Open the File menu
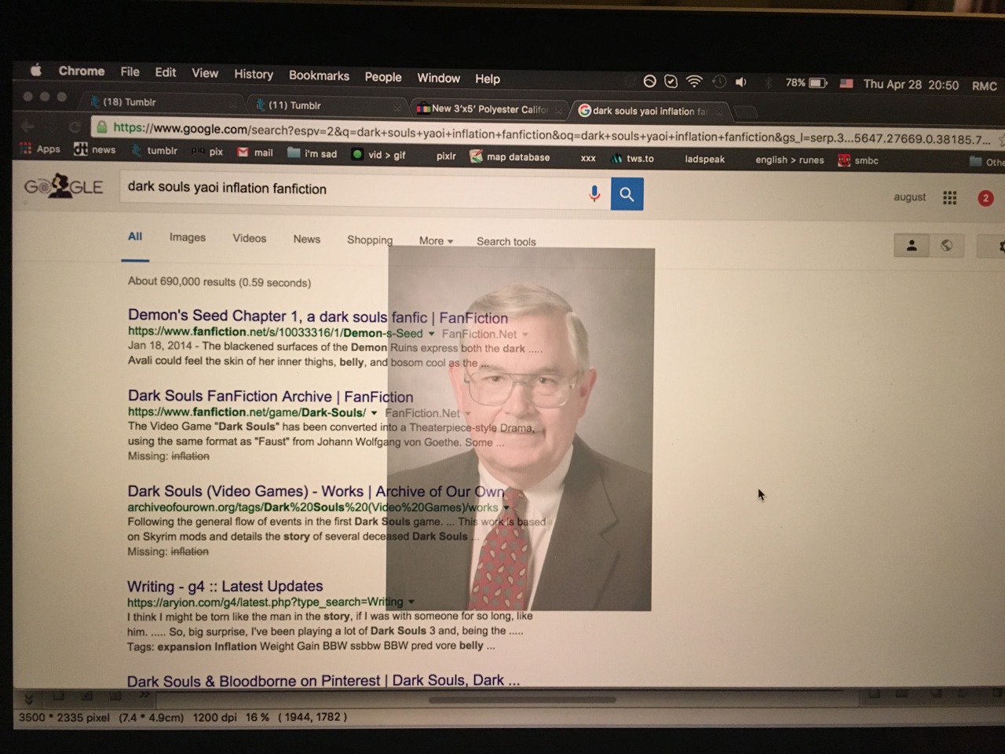The height and width of the screenshot is (754, 1005). [130, 71]
